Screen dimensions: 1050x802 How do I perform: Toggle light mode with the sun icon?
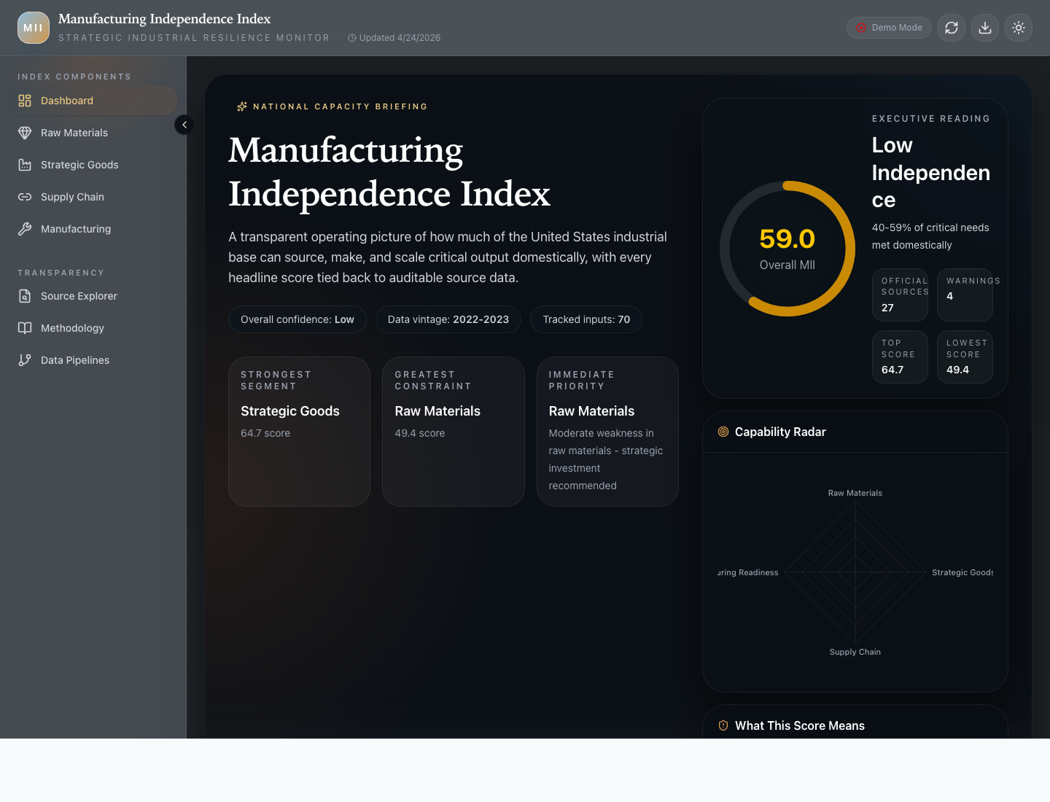pyautogui.click(x=1018, y=27)
